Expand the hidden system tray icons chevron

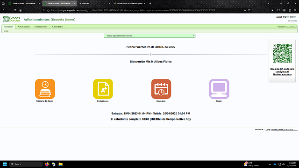coord(270,164)
